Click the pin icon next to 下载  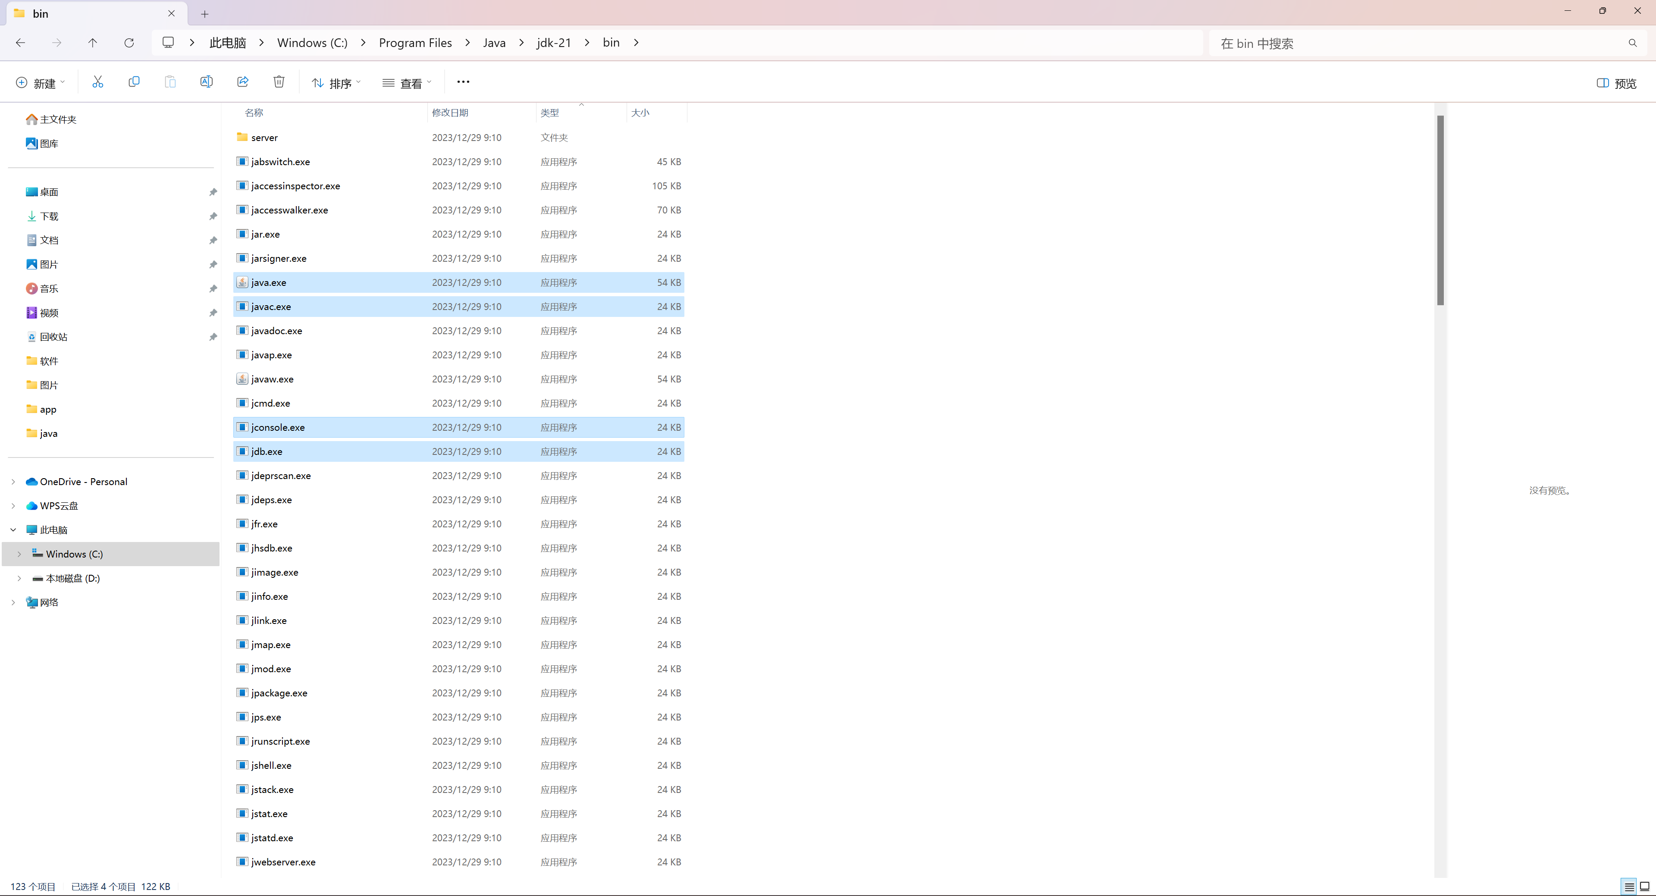click(x=213, y=216)
